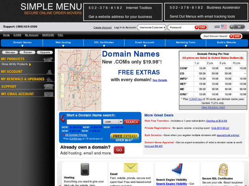This screenshot has width=249, height=186.
Task: Click Starting at $19.98 transfers link
Action: click(x=216, y=121)
